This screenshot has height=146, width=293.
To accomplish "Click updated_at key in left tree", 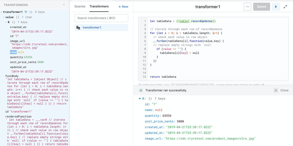I will click(18, 67).
